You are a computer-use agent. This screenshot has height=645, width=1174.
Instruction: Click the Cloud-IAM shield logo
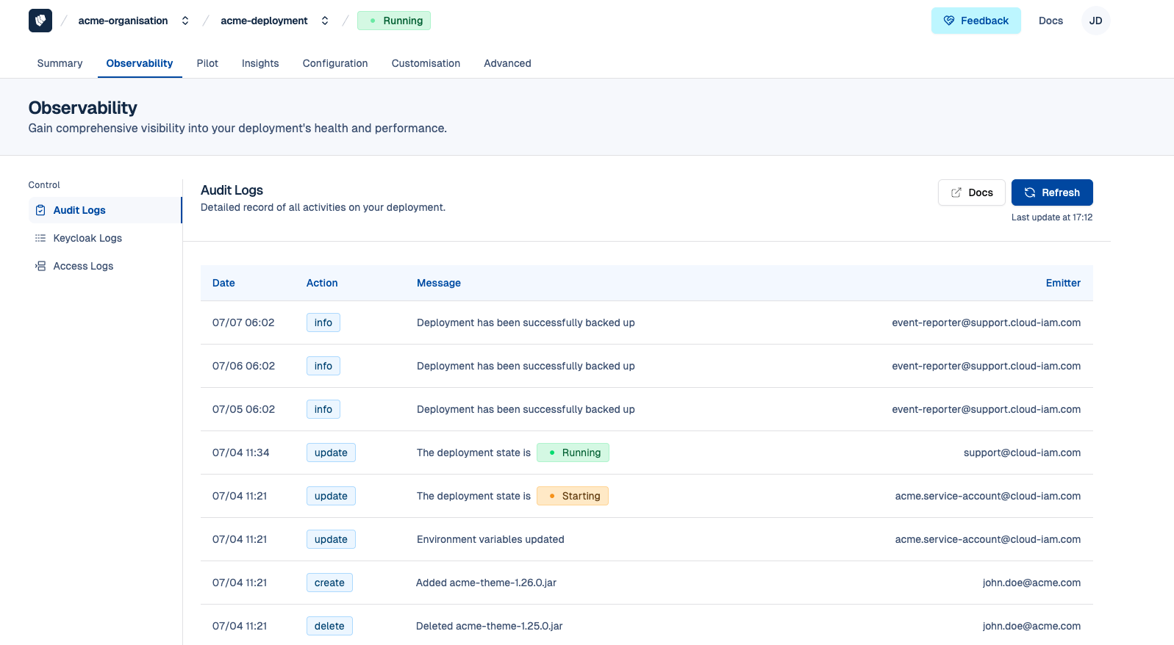pos(40,21)
